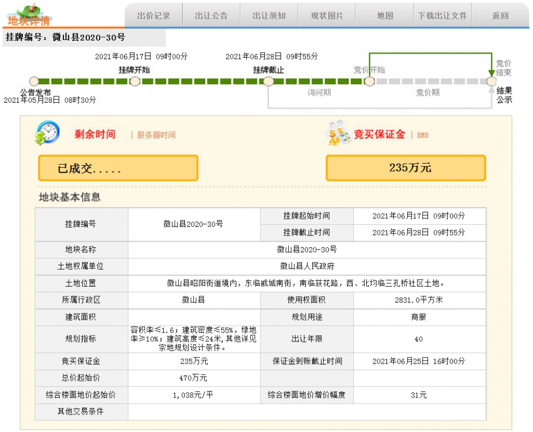Click the 235万元 deposit amount box
Viewport: 533px width, 432px height.
point(406,168)
